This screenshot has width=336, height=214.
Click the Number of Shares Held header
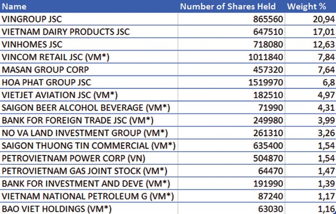[228, 7]
